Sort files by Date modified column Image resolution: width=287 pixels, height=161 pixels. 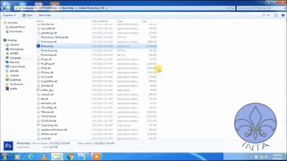[x=100, y=21]
